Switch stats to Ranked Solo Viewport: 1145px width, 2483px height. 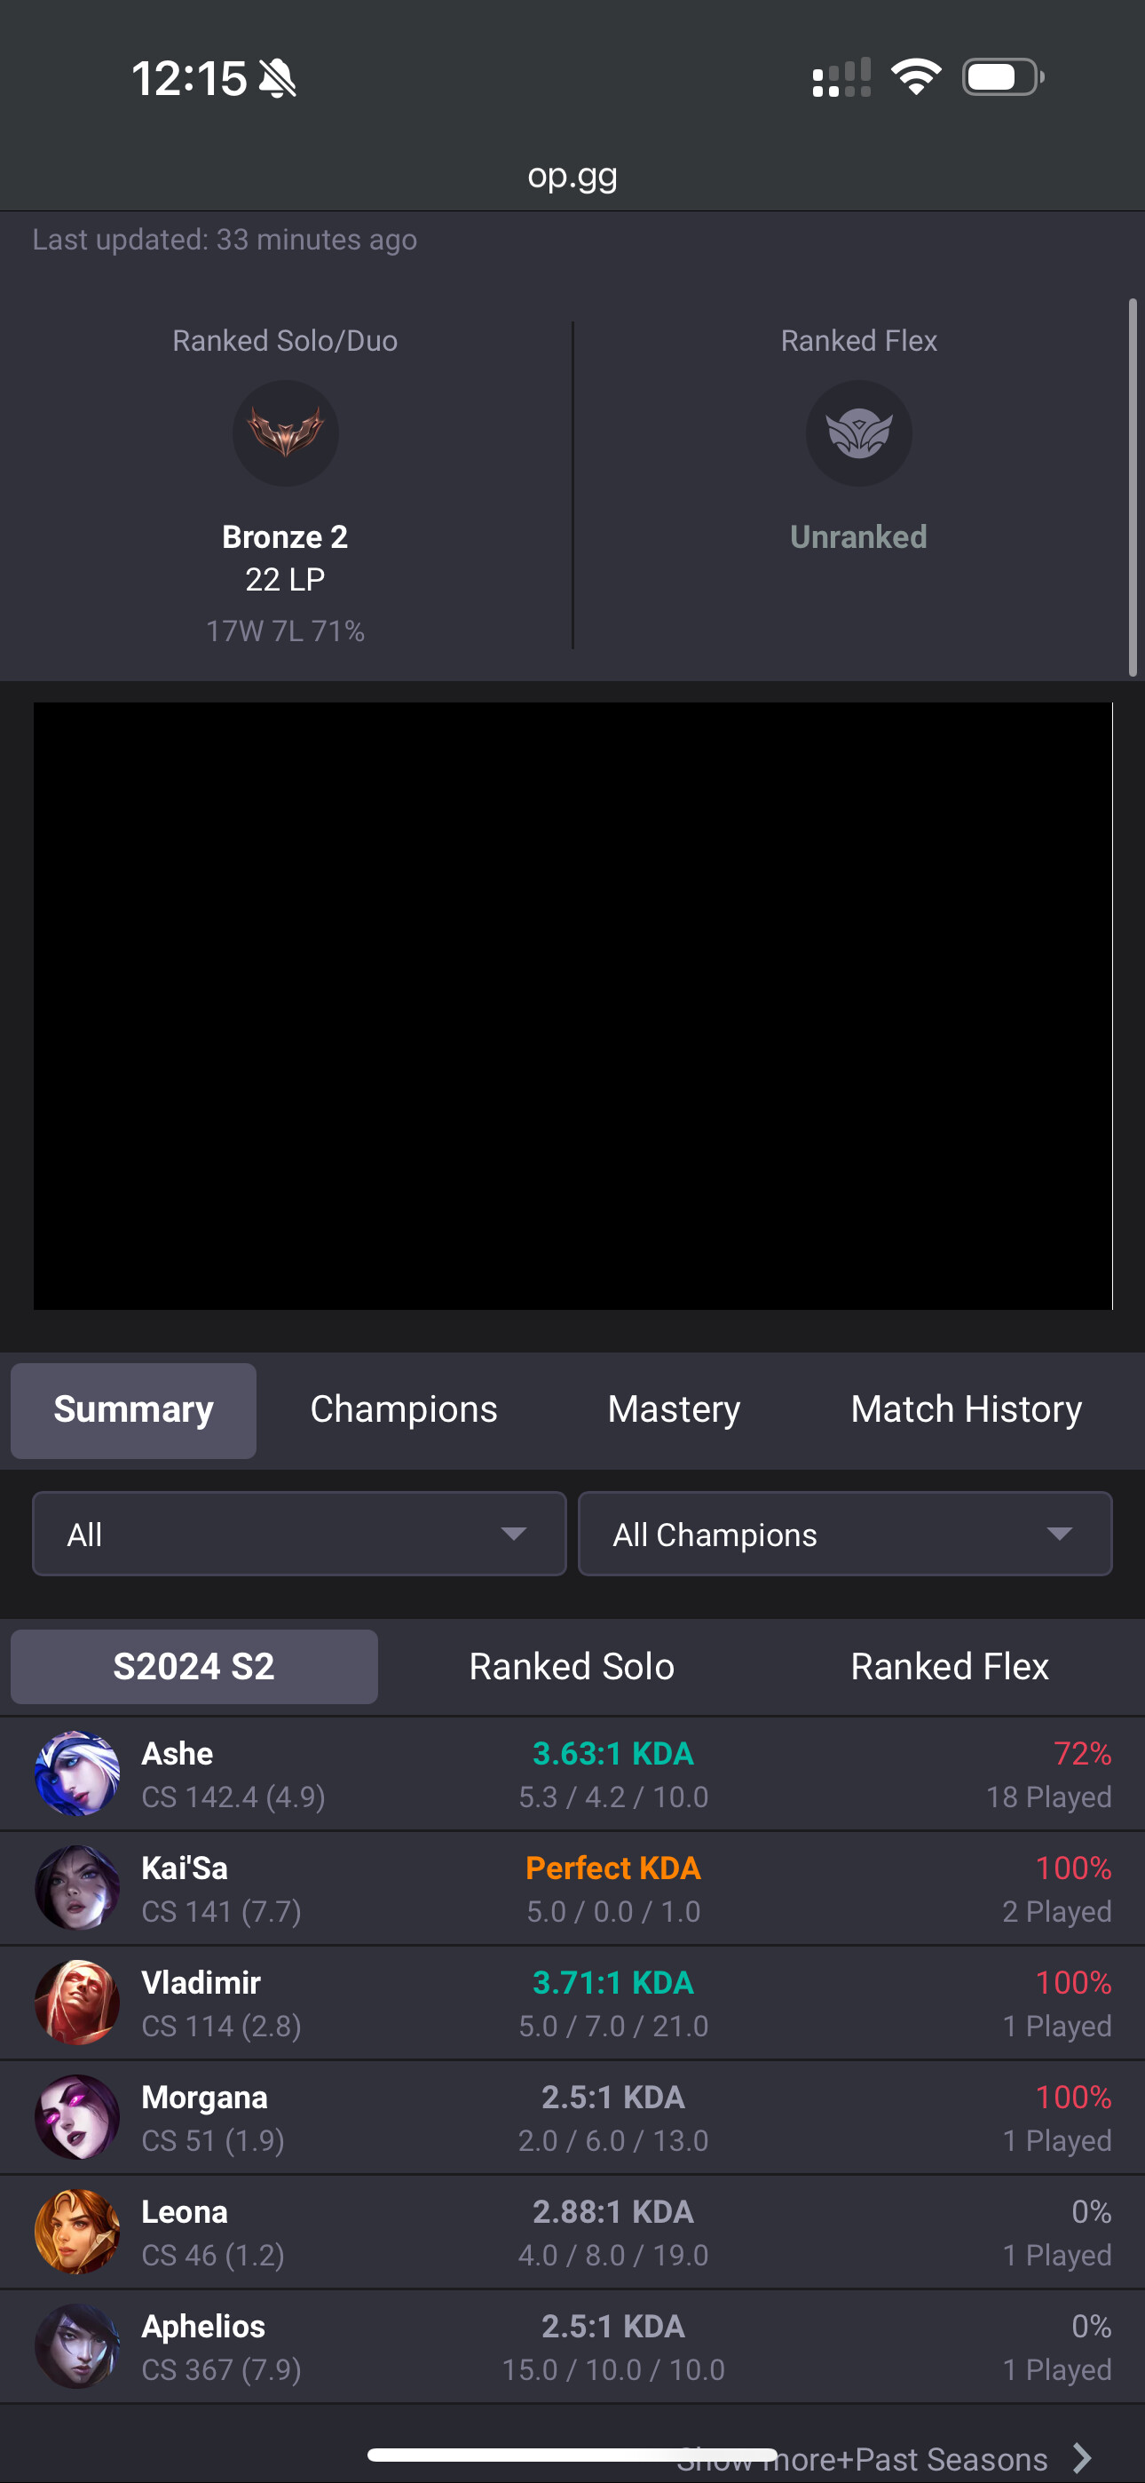(x=572, y=1667)
